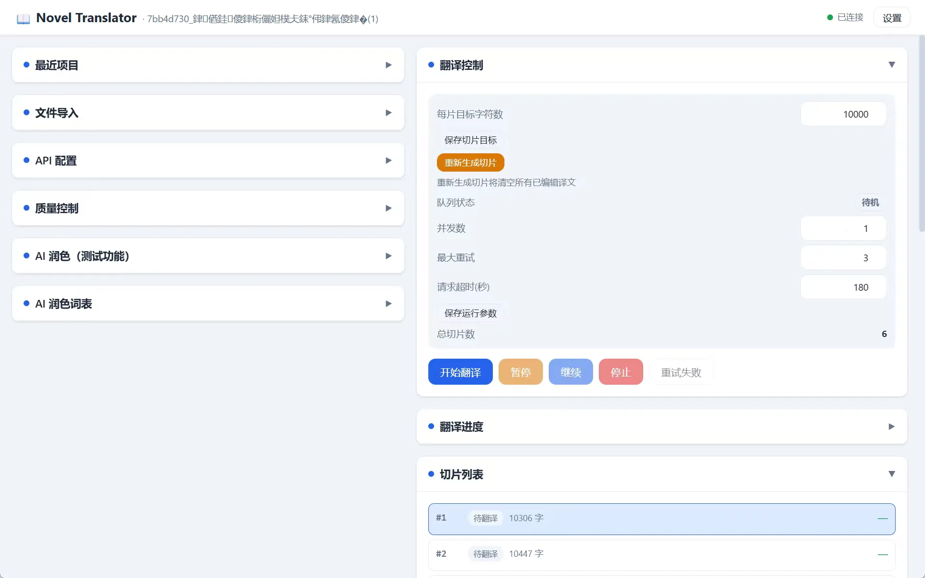Select slice #1 in the slice list

[662, 519]
